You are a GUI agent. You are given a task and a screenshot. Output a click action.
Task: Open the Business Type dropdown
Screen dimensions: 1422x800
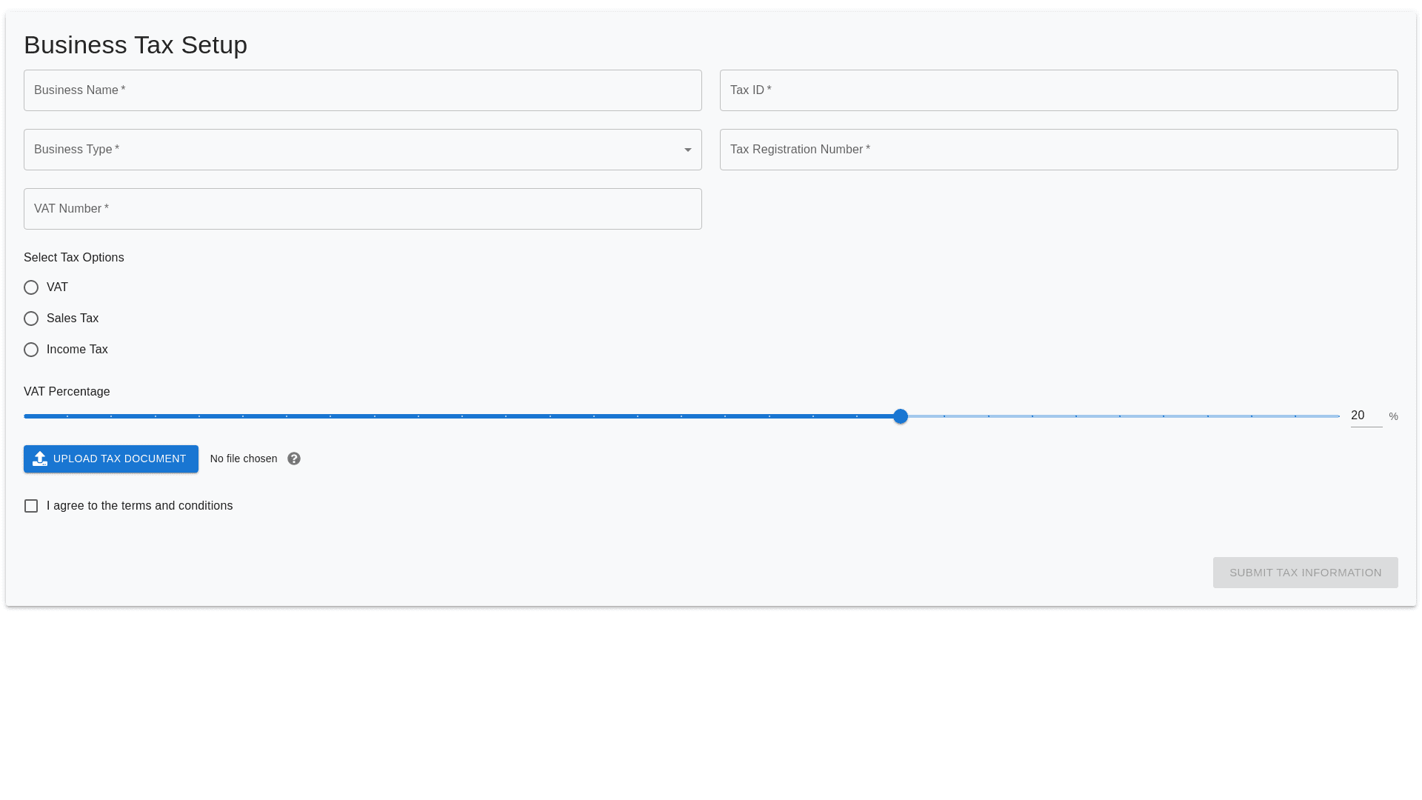click(362, 150)
